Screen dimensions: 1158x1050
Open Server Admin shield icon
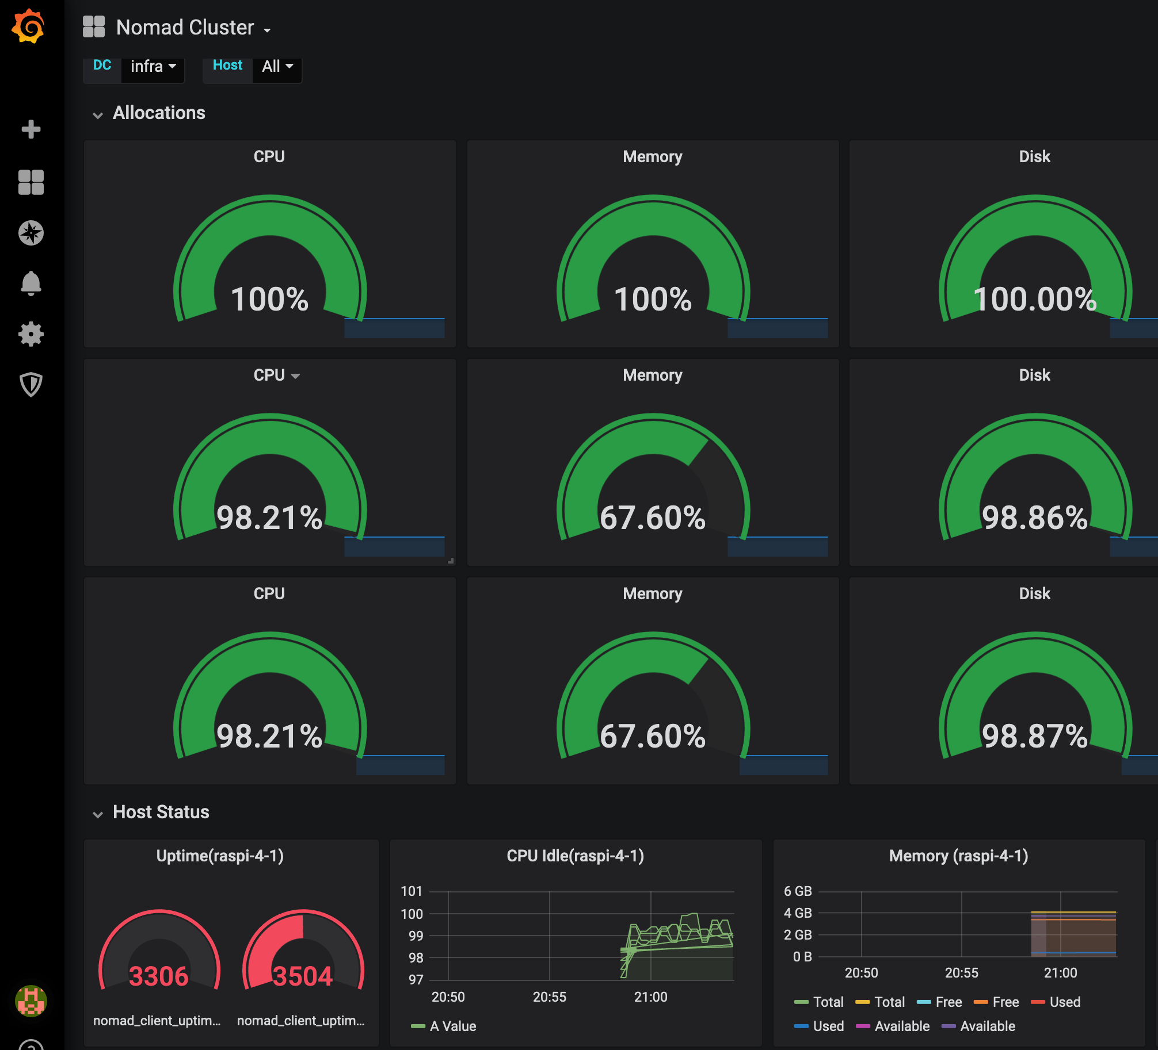coord(31,385)
